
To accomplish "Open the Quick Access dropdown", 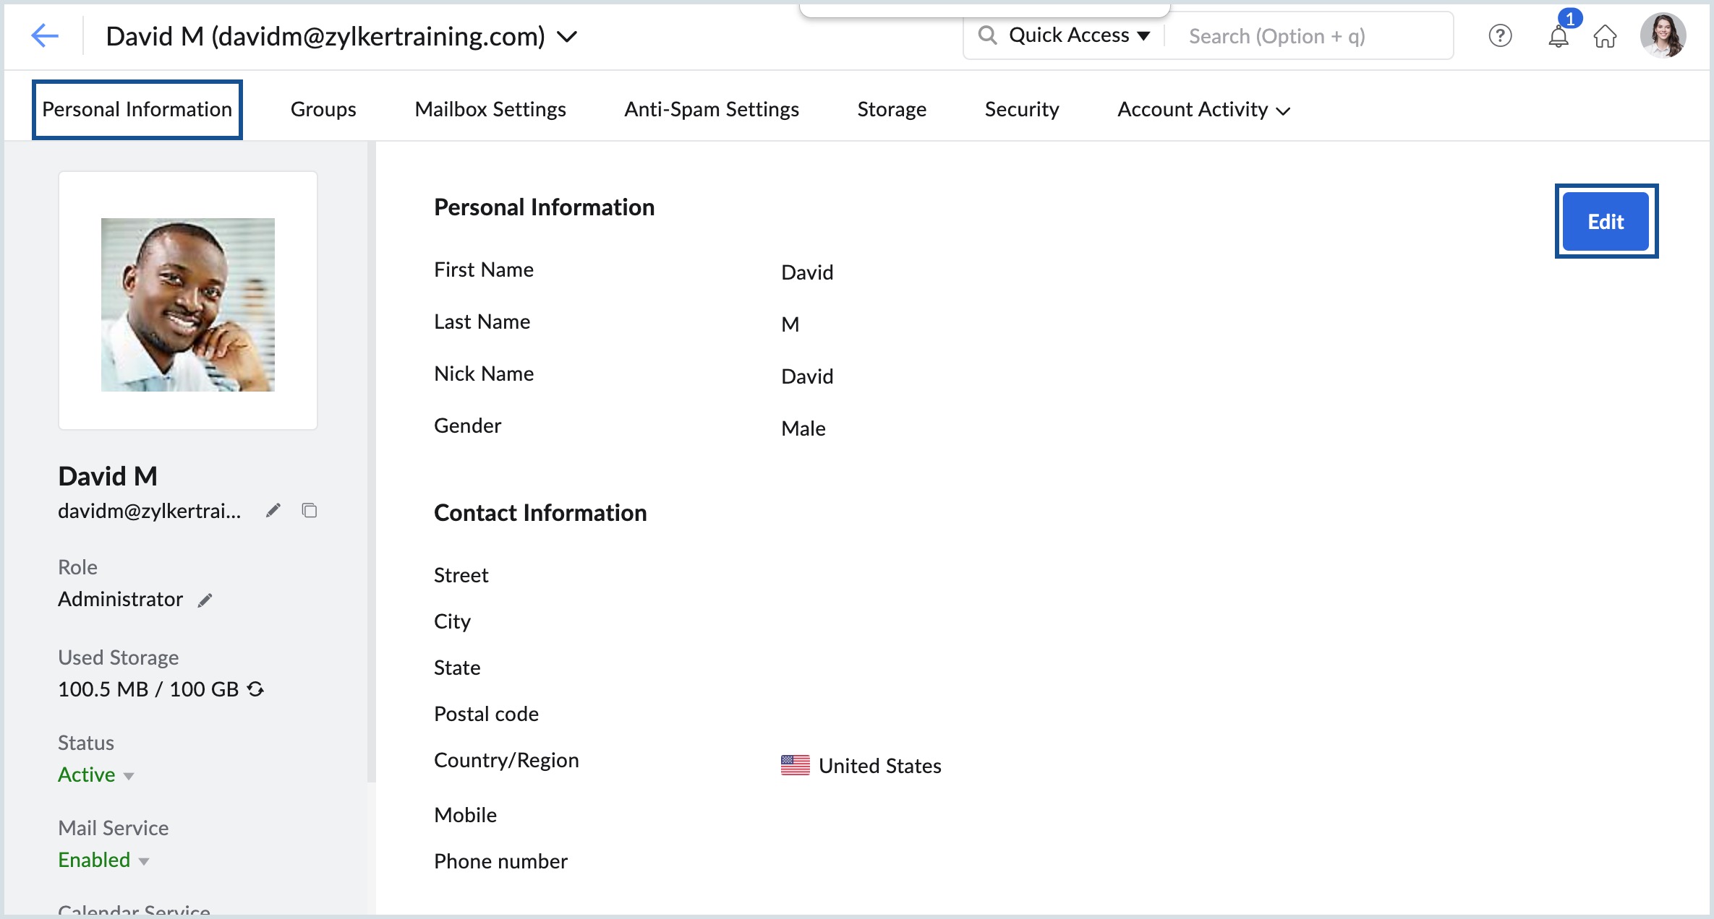I will [1078, 35].
